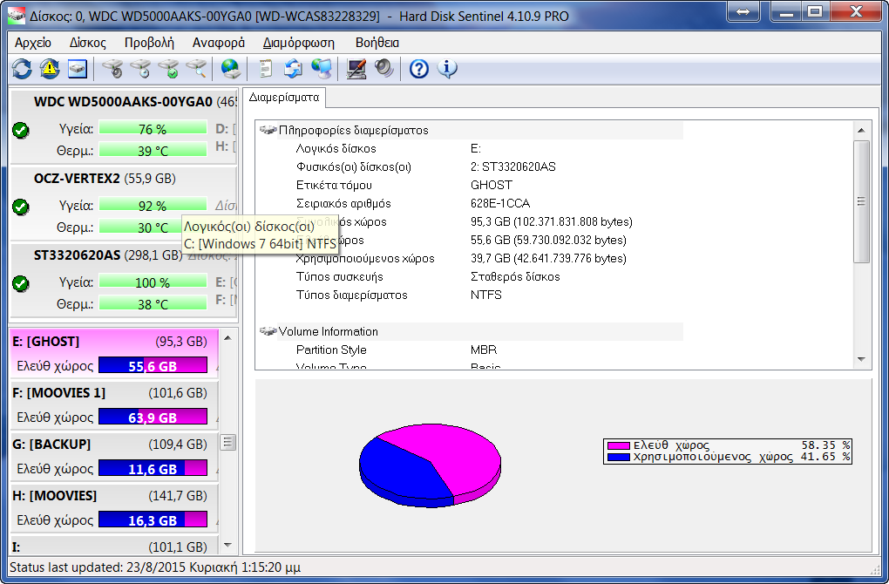Click the 100 % health bar

pyautogui.click(x=153, y=282)
